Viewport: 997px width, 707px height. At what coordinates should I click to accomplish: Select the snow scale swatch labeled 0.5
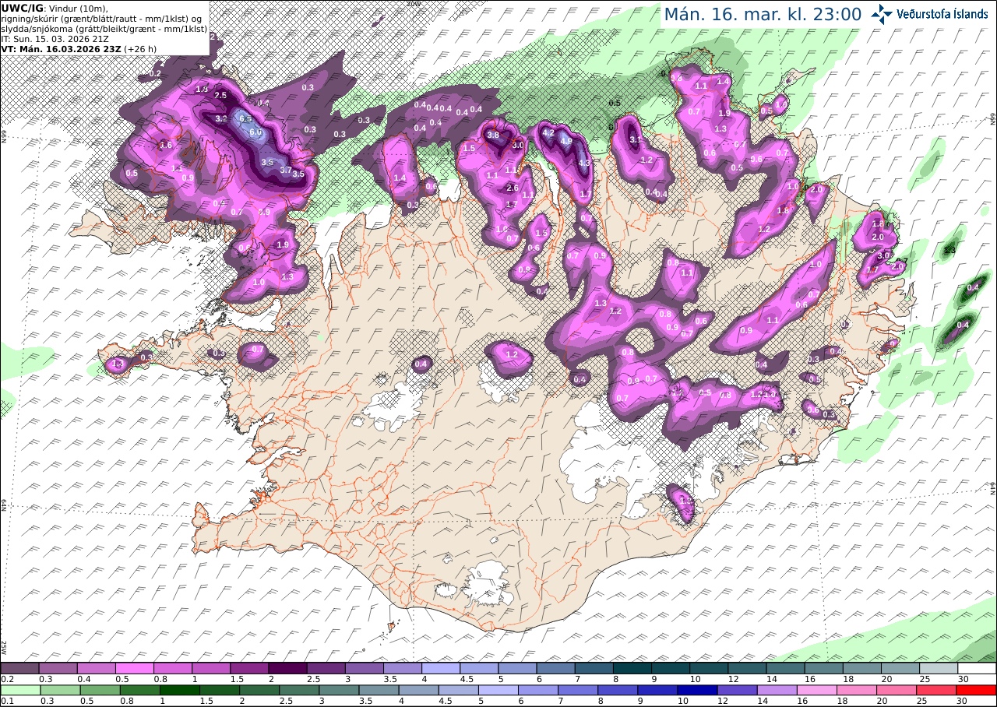coord(134,668)
